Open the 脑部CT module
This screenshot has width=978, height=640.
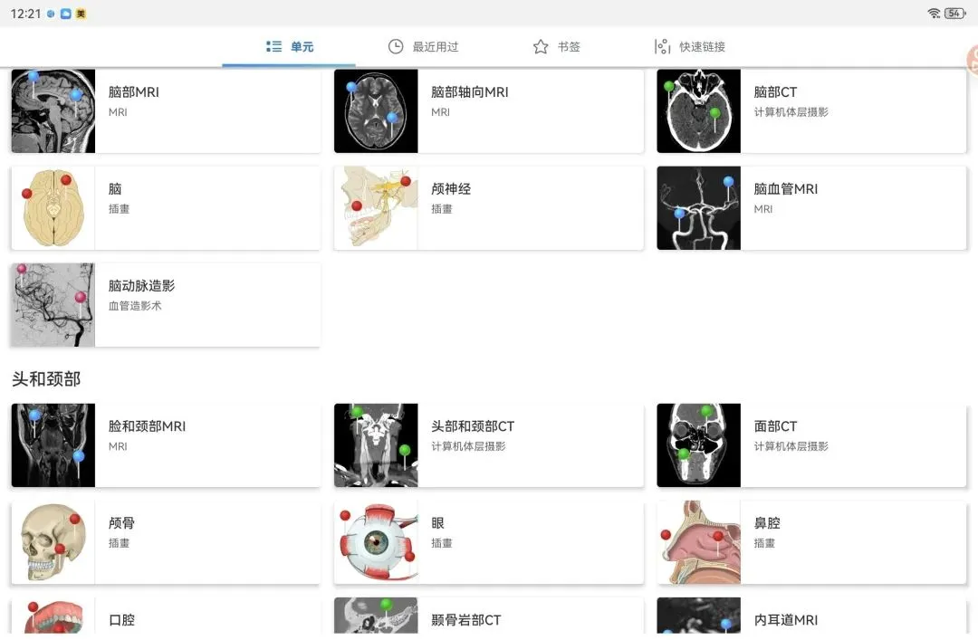(x=810, y=111)
